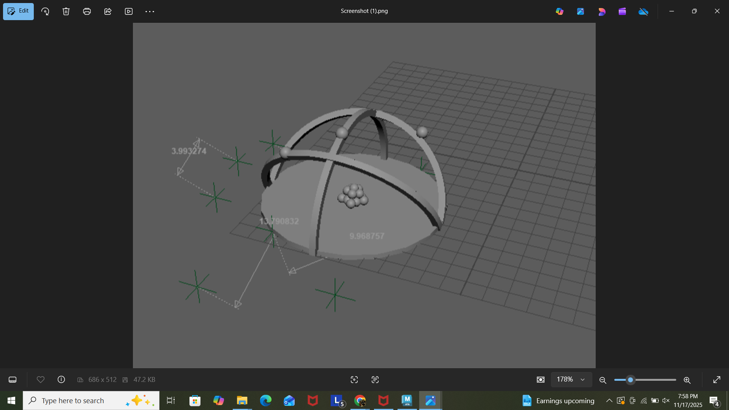Delete the image with the trash icon
The image size is (729, 410).
tap(66, 11)
